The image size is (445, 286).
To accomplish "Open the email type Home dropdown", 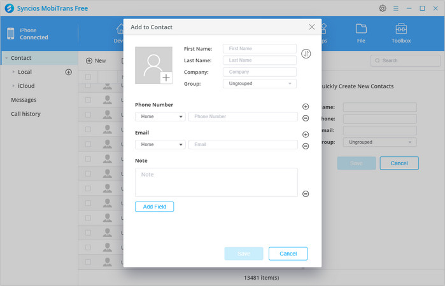I will pos(160,144).
